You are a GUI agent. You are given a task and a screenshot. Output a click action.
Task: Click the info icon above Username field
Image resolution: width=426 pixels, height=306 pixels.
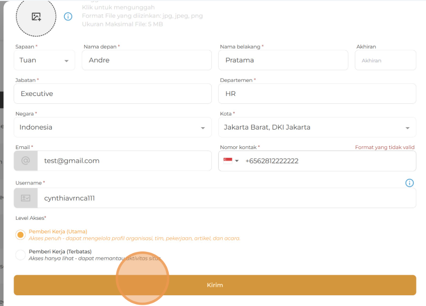pyautogui.click(x=409, y=183)
